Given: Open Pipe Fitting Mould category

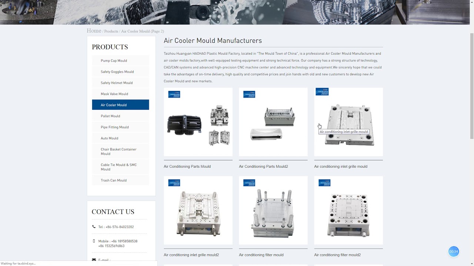Looking at the screenshot, I should (120, 127).
